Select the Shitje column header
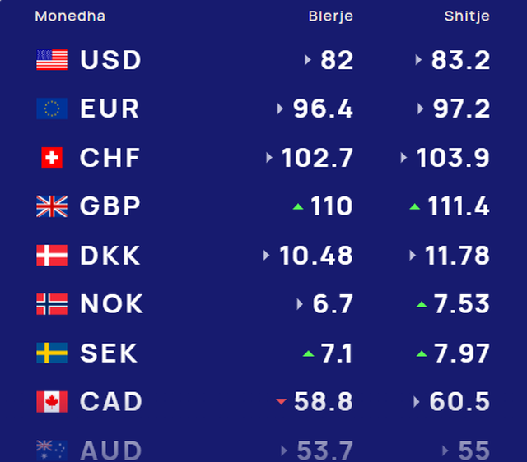The width and height of the screenshot is (527, 462). point(467,16)
